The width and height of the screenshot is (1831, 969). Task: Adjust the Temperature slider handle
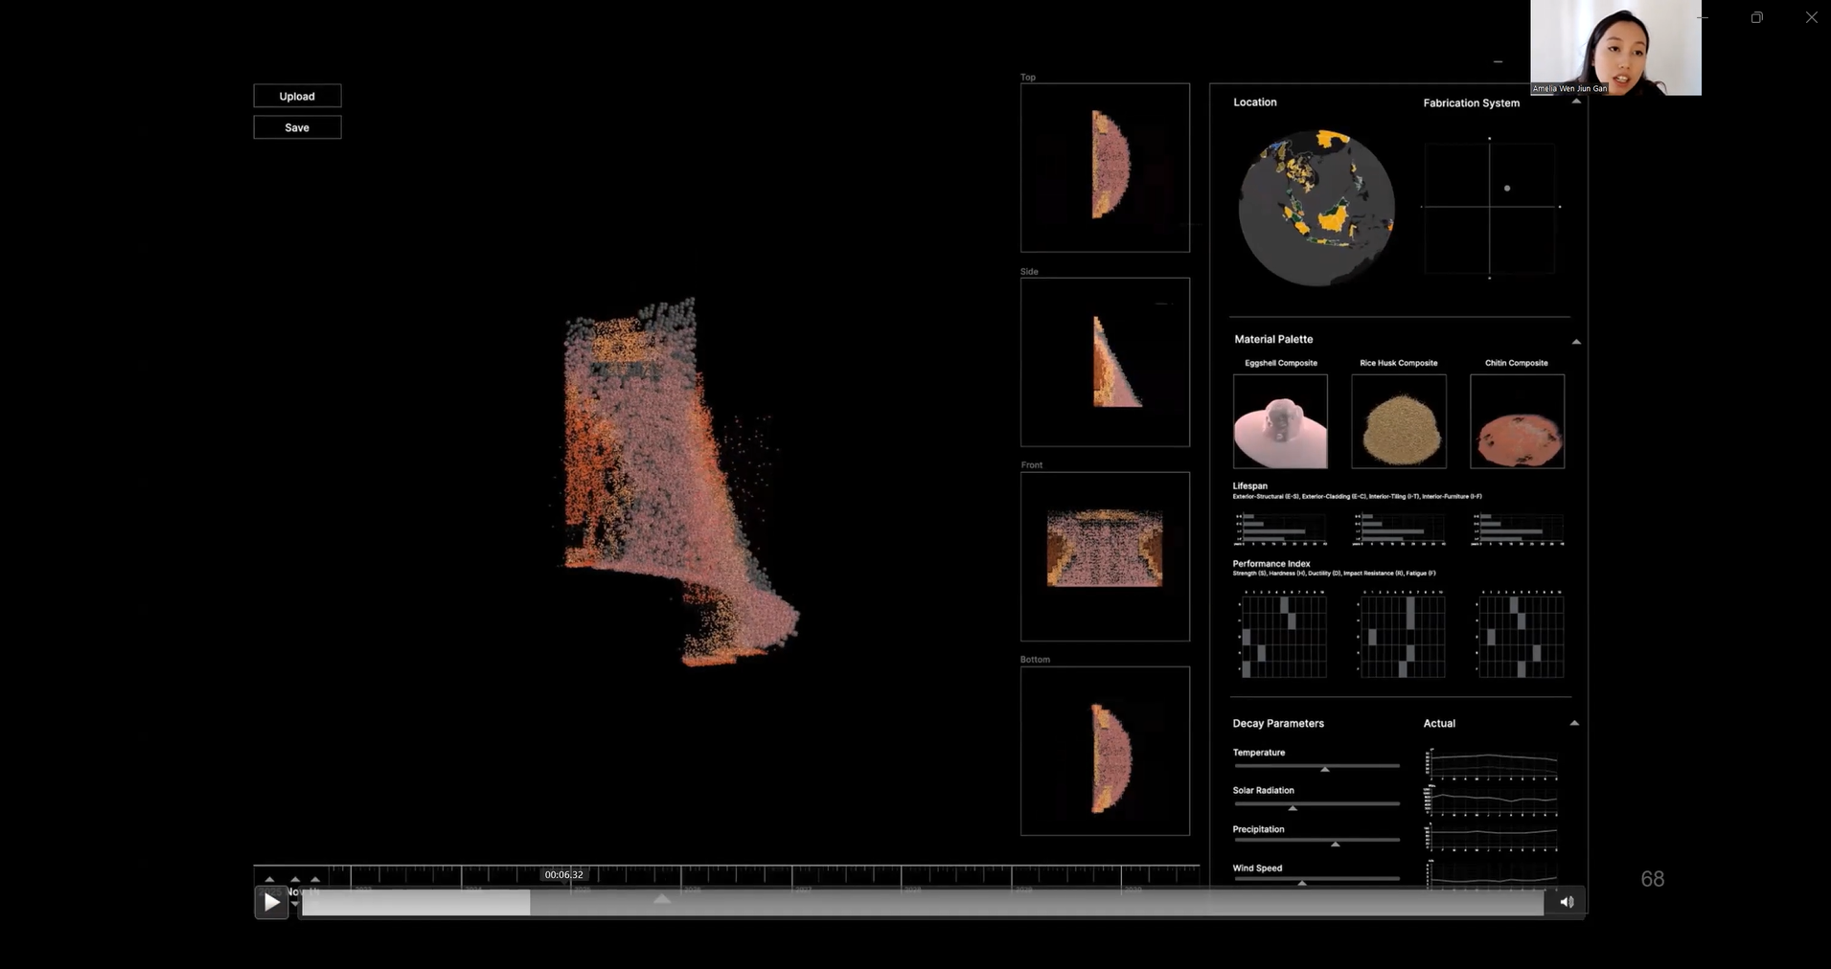click(1325, 769)
